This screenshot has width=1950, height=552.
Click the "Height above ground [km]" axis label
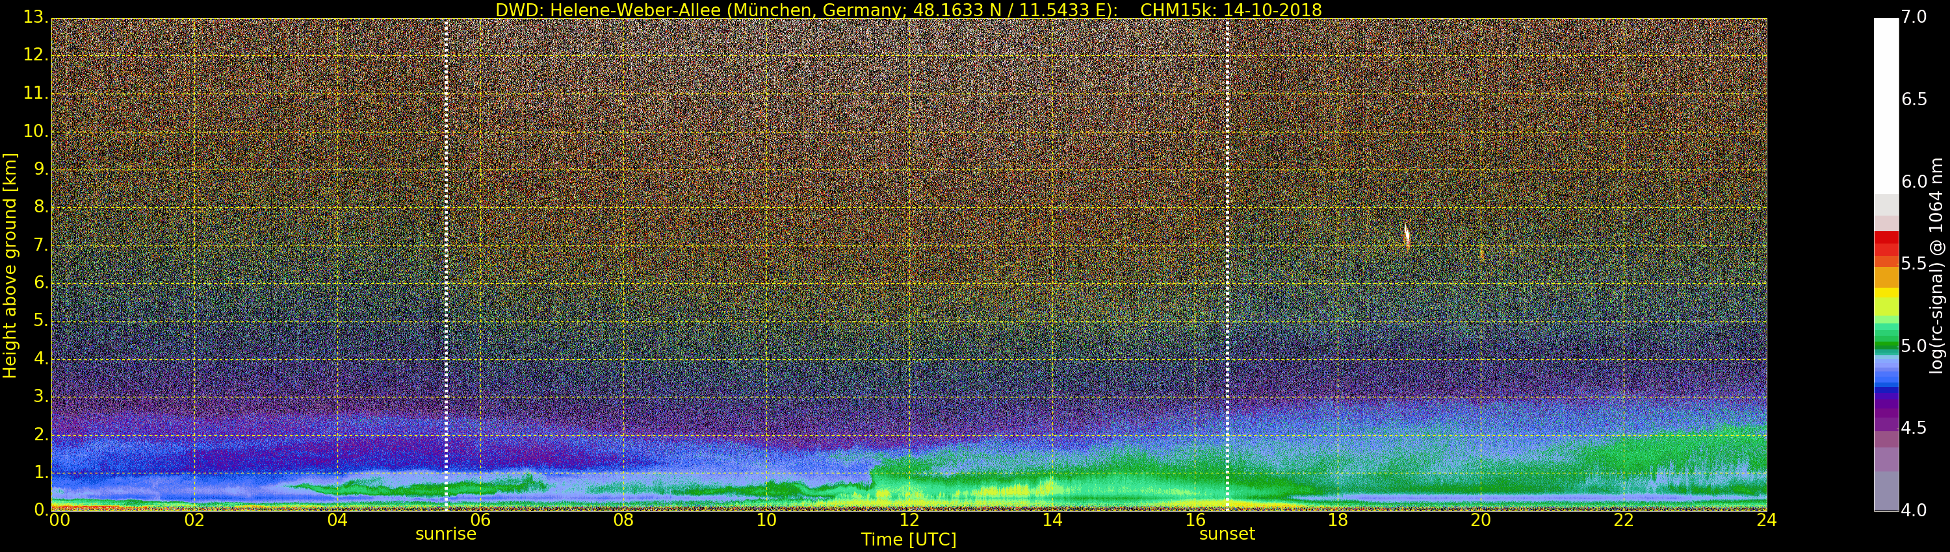[10, 266]
